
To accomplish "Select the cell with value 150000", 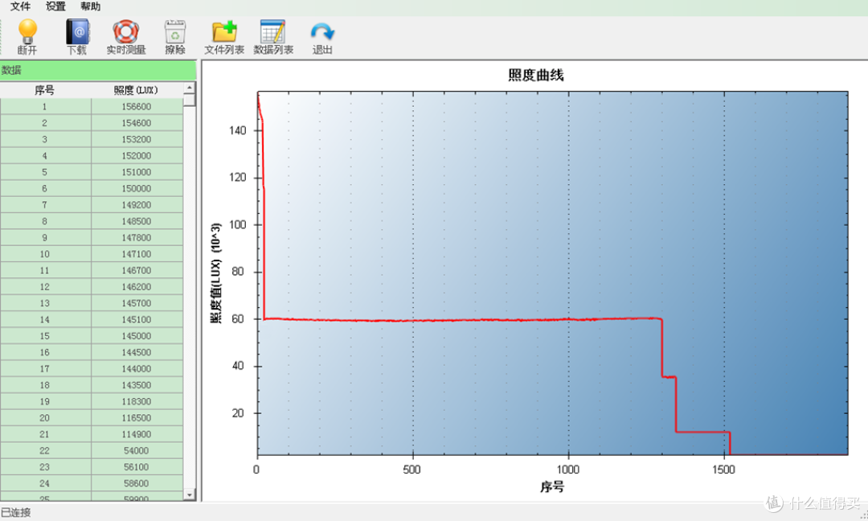I will click(137, 188).
